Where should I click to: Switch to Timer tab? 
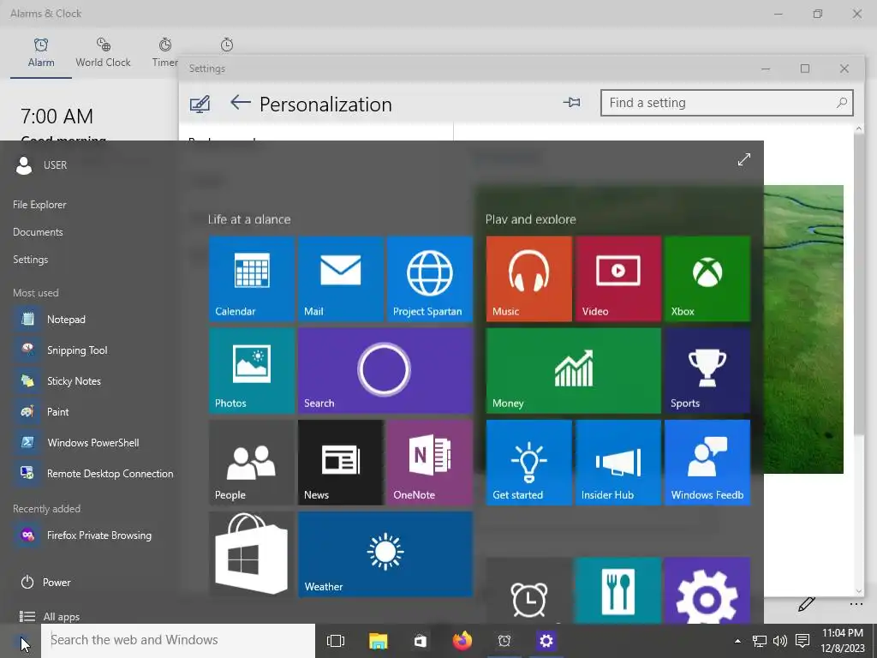(x=165, y=54)
